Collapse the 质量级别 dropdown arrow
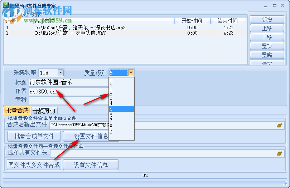 131,73
